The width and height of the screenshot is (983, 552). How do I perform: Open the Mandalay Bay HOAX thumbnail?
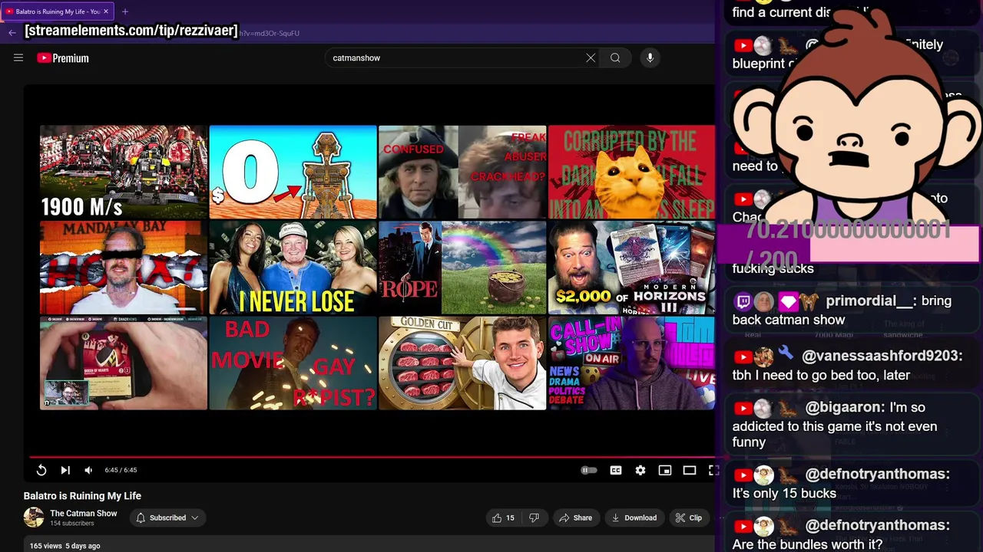124,268
